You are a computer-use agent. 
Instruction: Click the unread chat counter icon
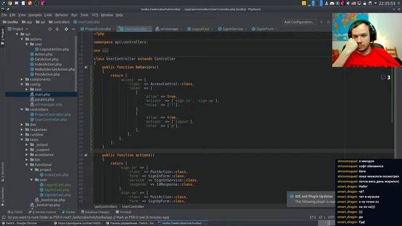point(386,77)
